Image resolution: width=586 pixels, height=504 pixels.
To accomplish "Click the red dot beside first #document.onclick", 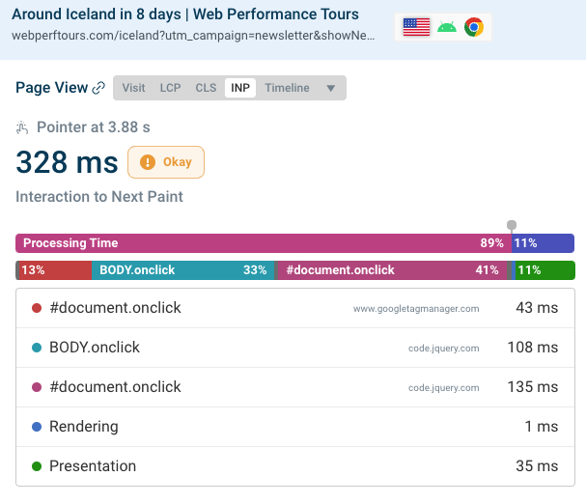I will click(x=37, y=308).
